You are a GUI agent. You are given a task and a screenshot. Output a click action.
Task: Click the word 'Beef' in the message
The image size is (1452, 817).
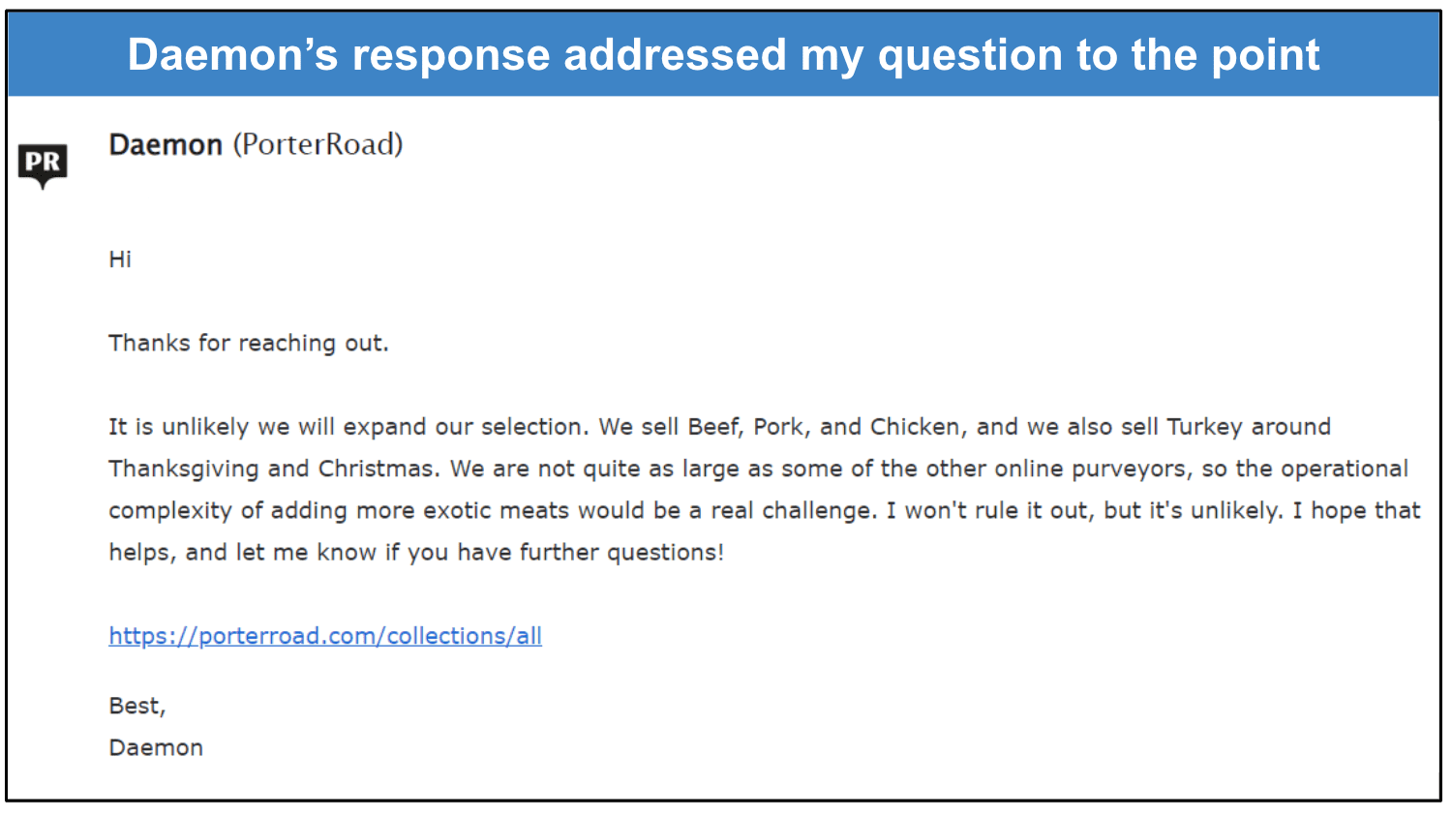[714, 427]
